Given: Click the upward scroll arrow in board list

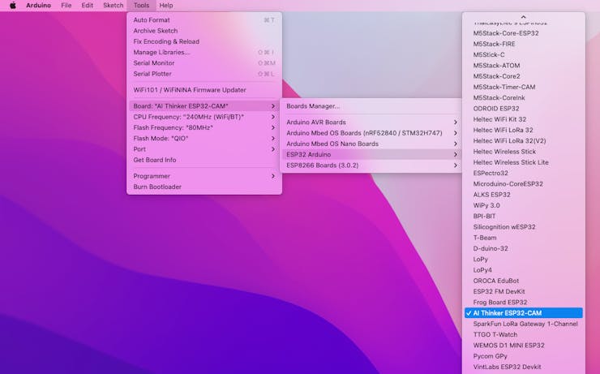Looking at the screenshot, I should pyautogui.click(x=523, y=16).
